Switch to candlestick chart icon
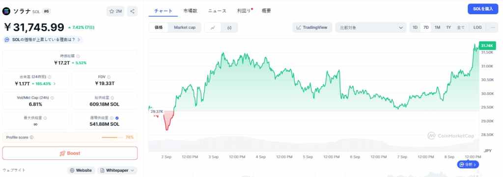Image resolution: width=503 pixels, height=177 pixels. (229, 28)
